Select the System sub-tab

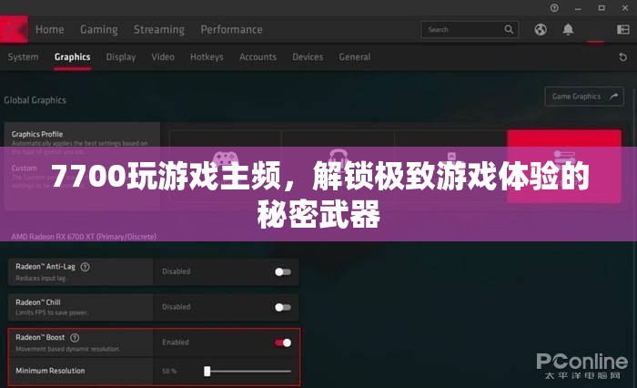(23, 57)
